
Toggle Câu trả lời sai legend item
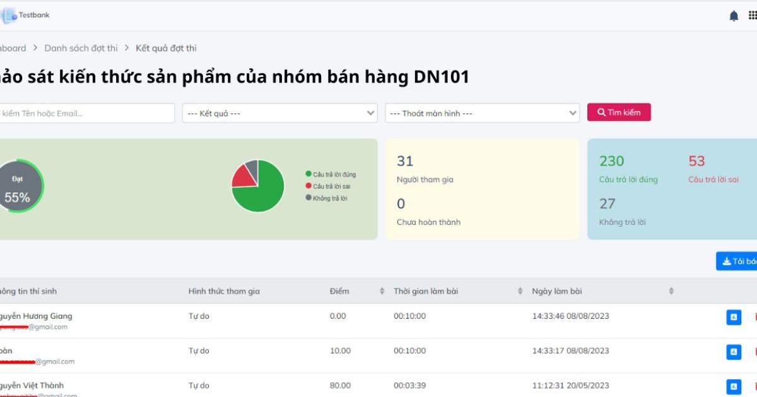[x=328, y=186]
